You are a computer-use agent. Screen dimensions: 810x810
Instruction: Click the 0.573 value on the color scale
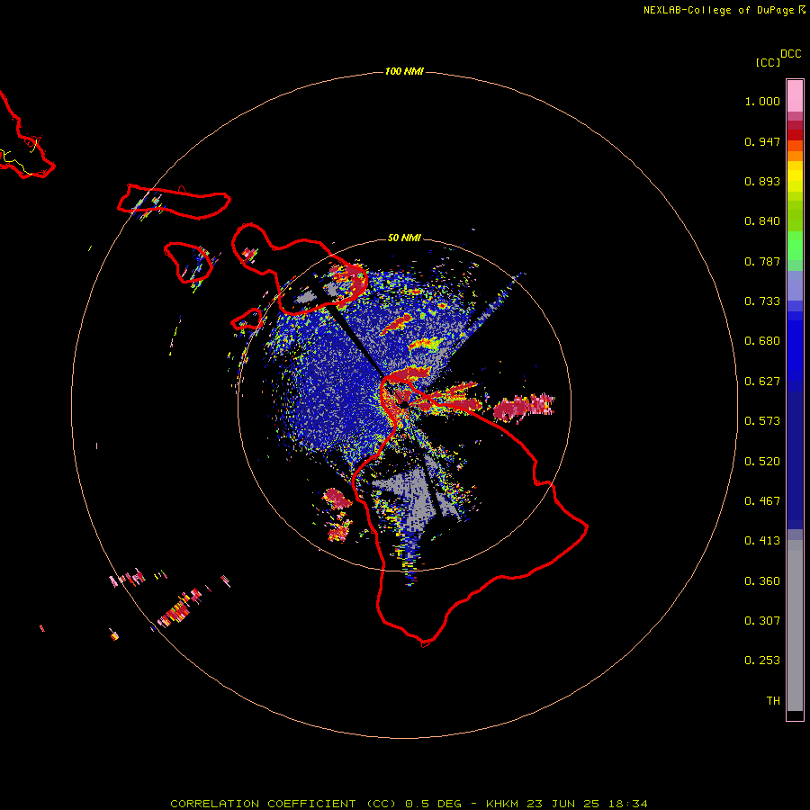pos(762,421)
